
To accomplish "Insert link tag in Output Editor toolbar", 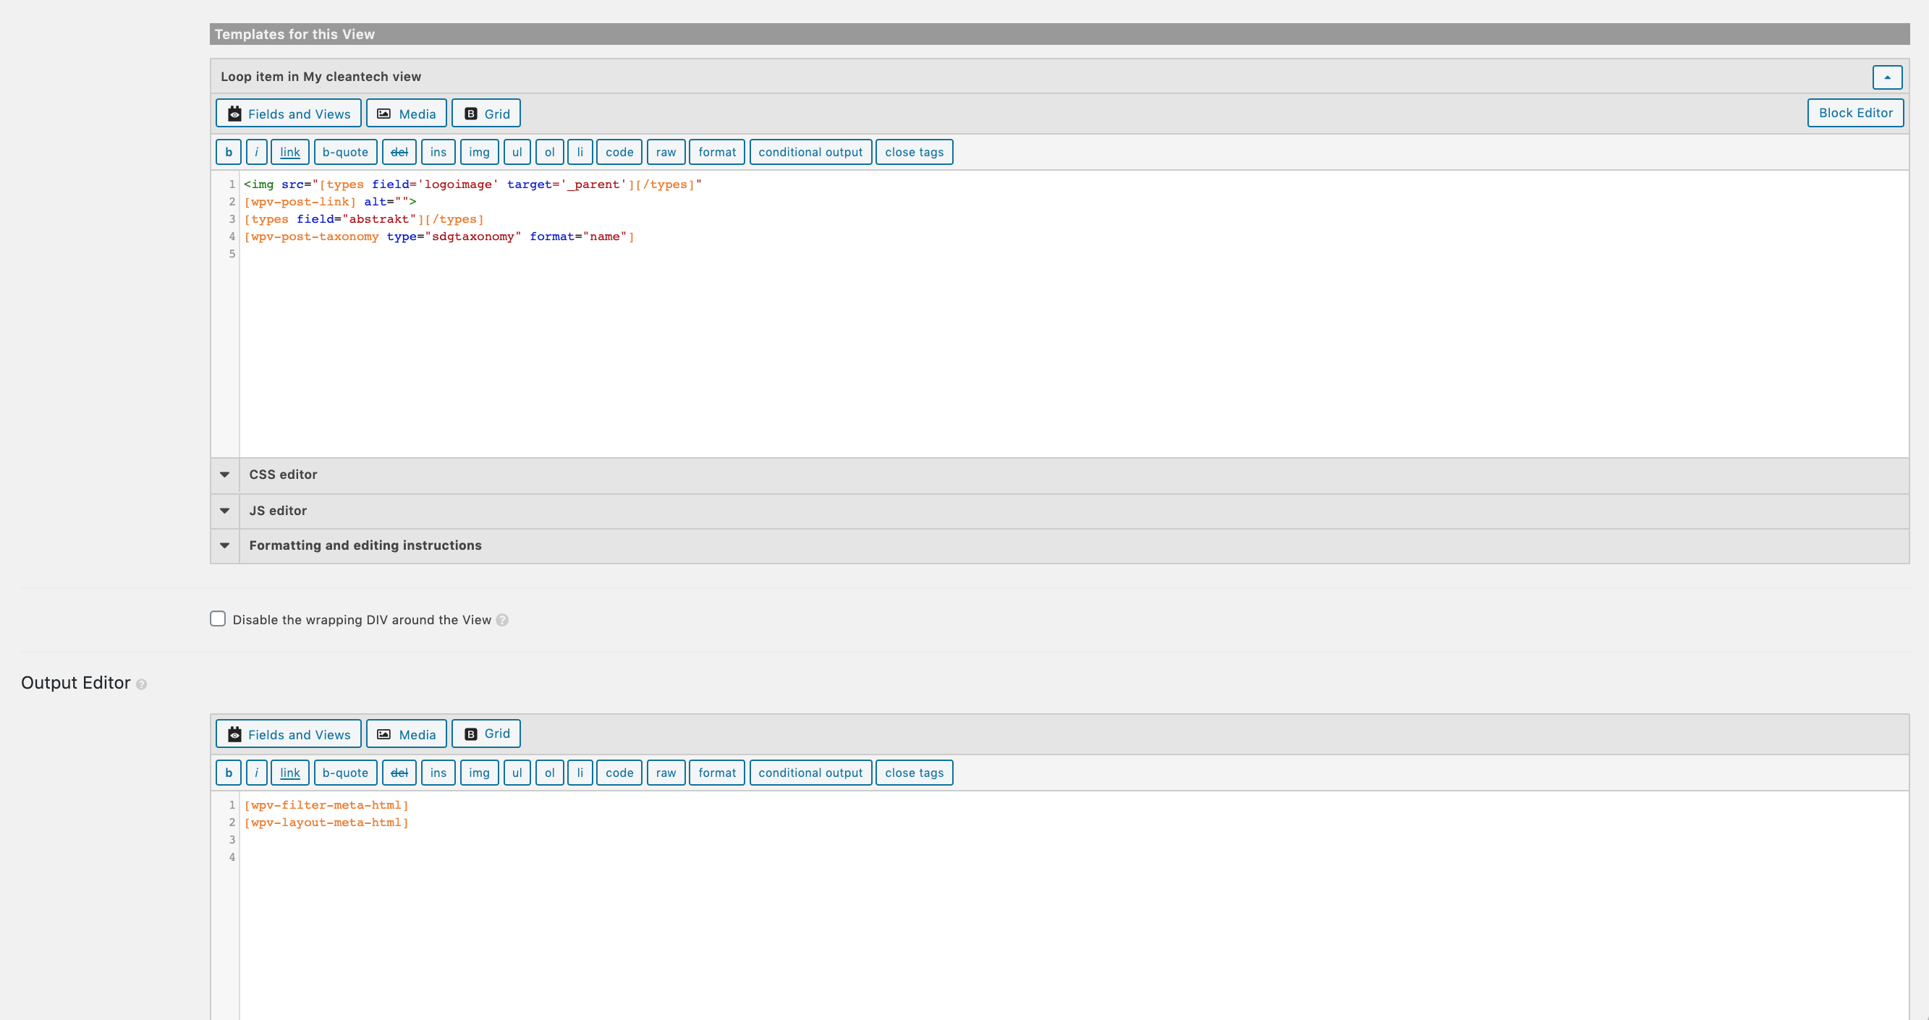I will point(290,773).
